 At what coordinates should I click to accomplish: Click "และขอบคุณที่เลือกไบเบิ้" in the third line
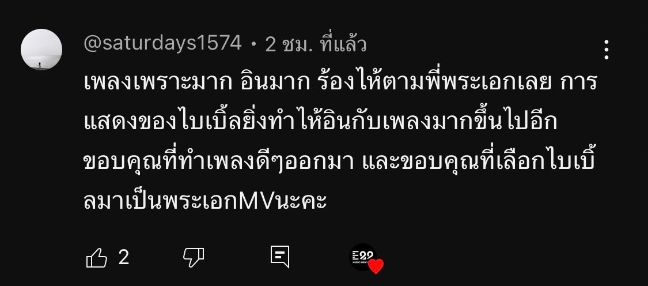tap(479, 163)
